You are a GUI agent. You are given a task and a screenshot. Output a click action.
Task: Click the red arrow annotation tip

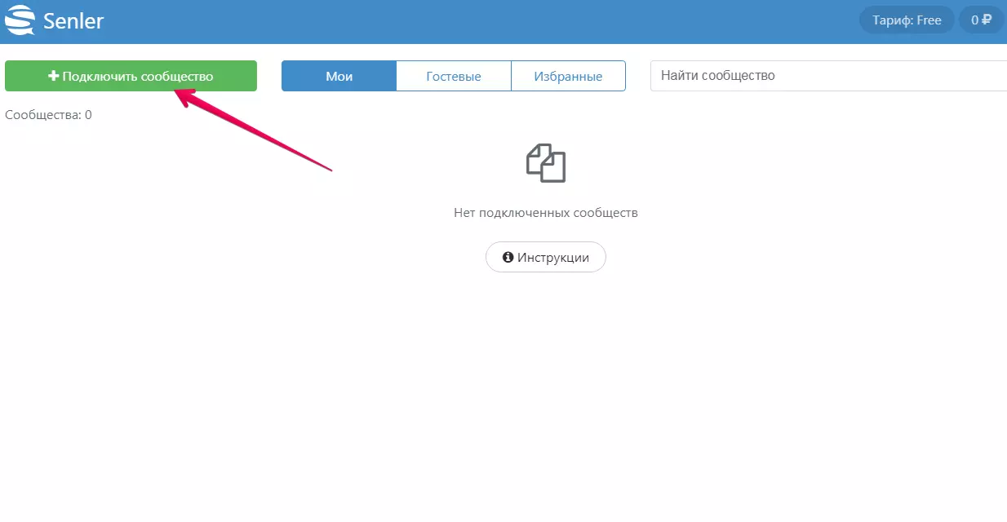pyautogui.click(x=179, y=93)
